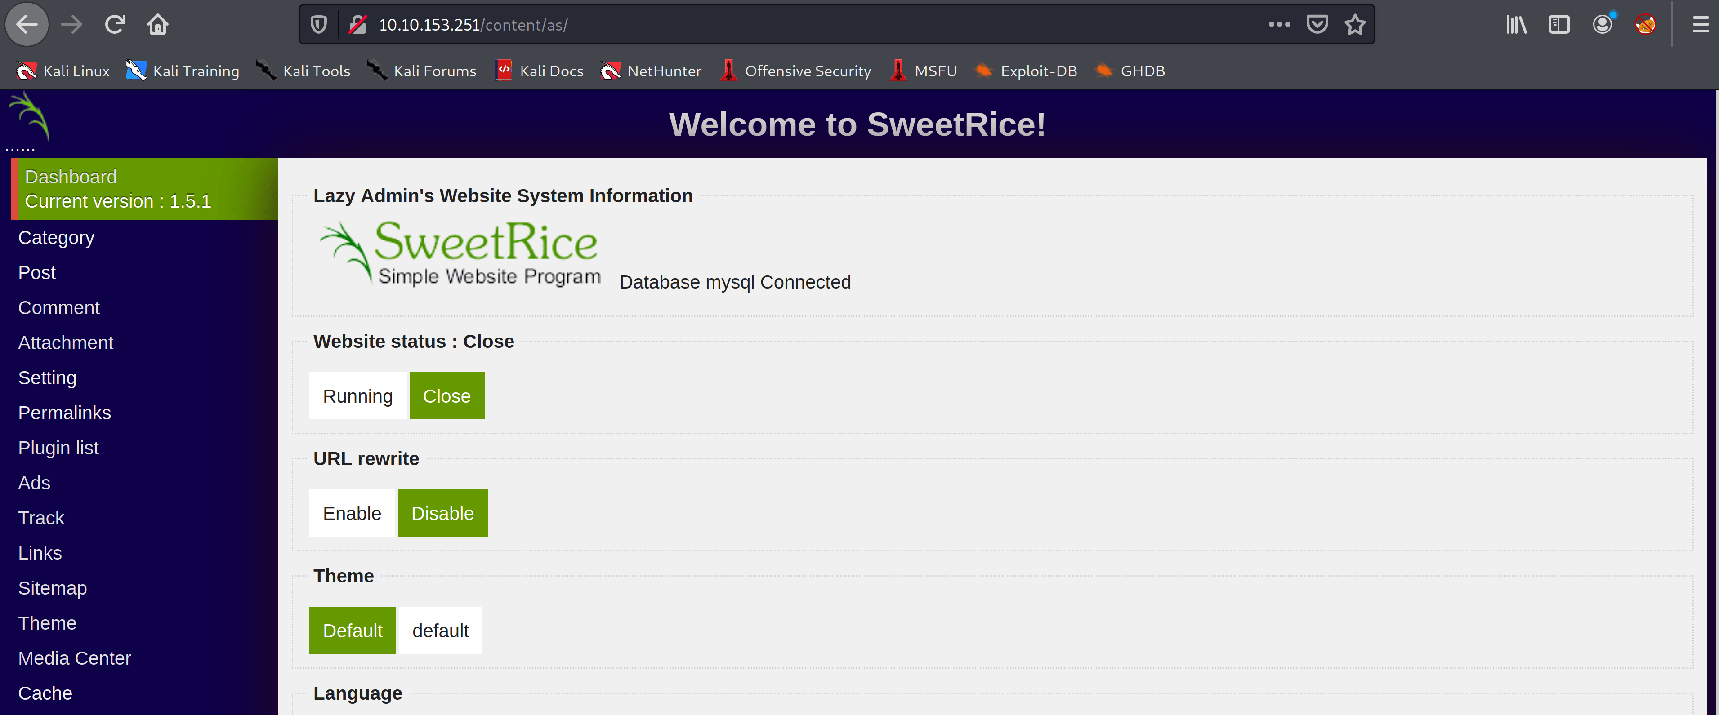The image size is (1719, 715).
Task: Save the page to Pocket
Action: coord(1317,25)
